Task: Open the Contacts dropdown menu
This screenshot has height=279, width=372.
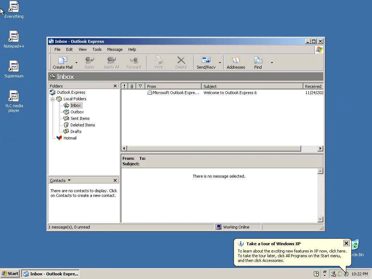Action: click(60, 180)
